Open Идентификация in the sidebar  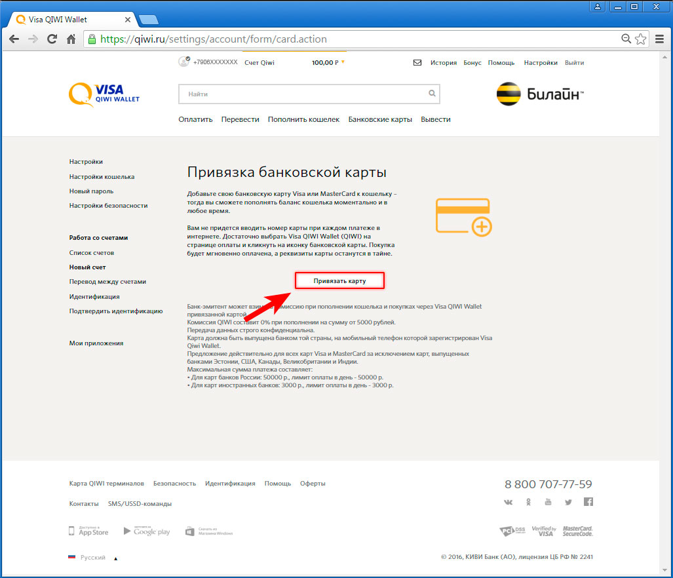(x=94, y=296)
